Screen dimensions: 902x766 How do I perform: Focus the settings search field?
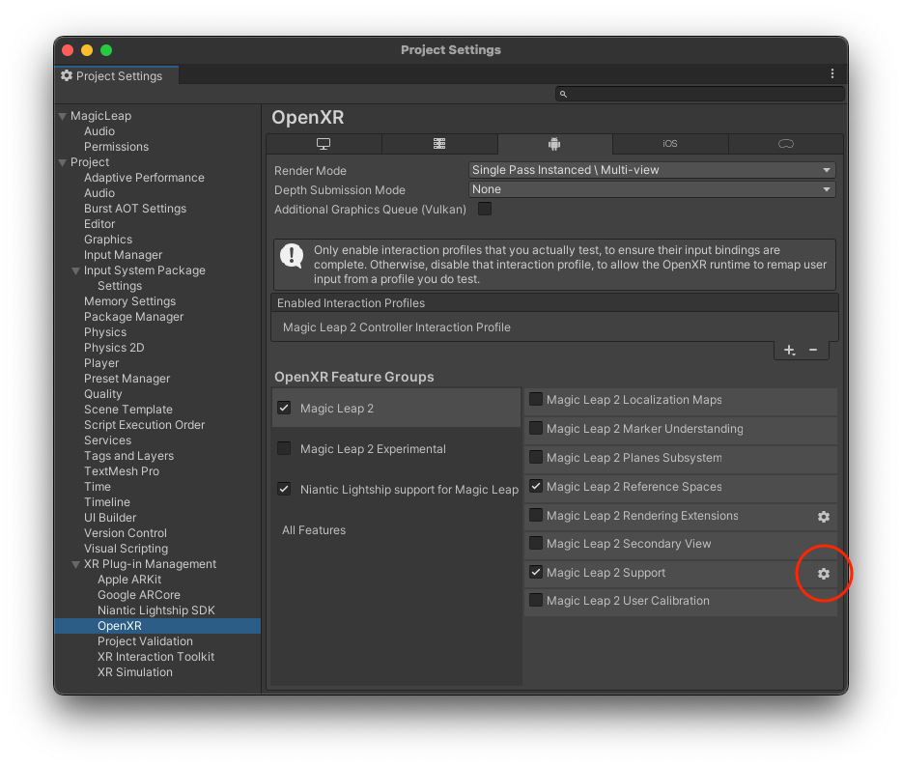(699, 94)
